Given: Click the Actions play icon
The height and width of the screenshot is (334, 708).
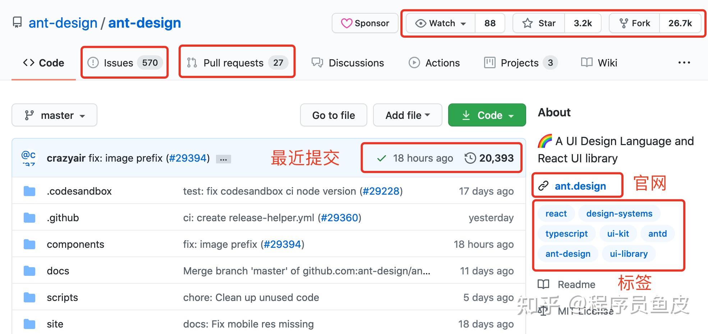Looking at the screenshot, I should [x=414, y=62].
